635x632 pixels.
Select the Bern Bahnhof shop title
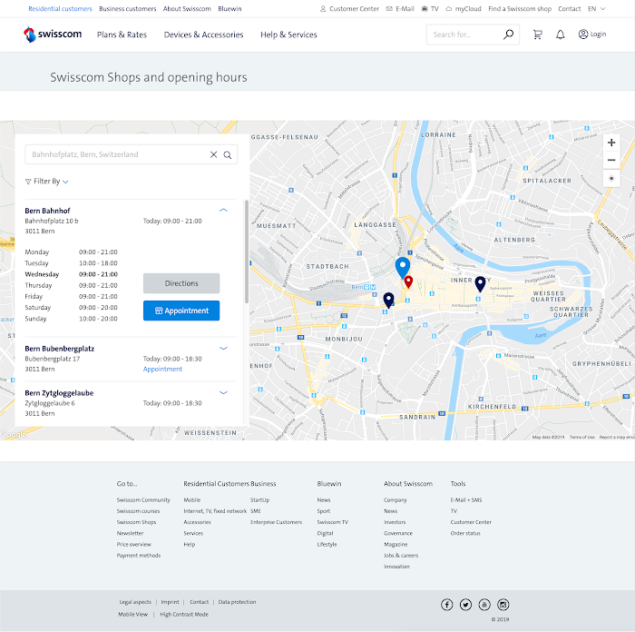click(47, 211)
